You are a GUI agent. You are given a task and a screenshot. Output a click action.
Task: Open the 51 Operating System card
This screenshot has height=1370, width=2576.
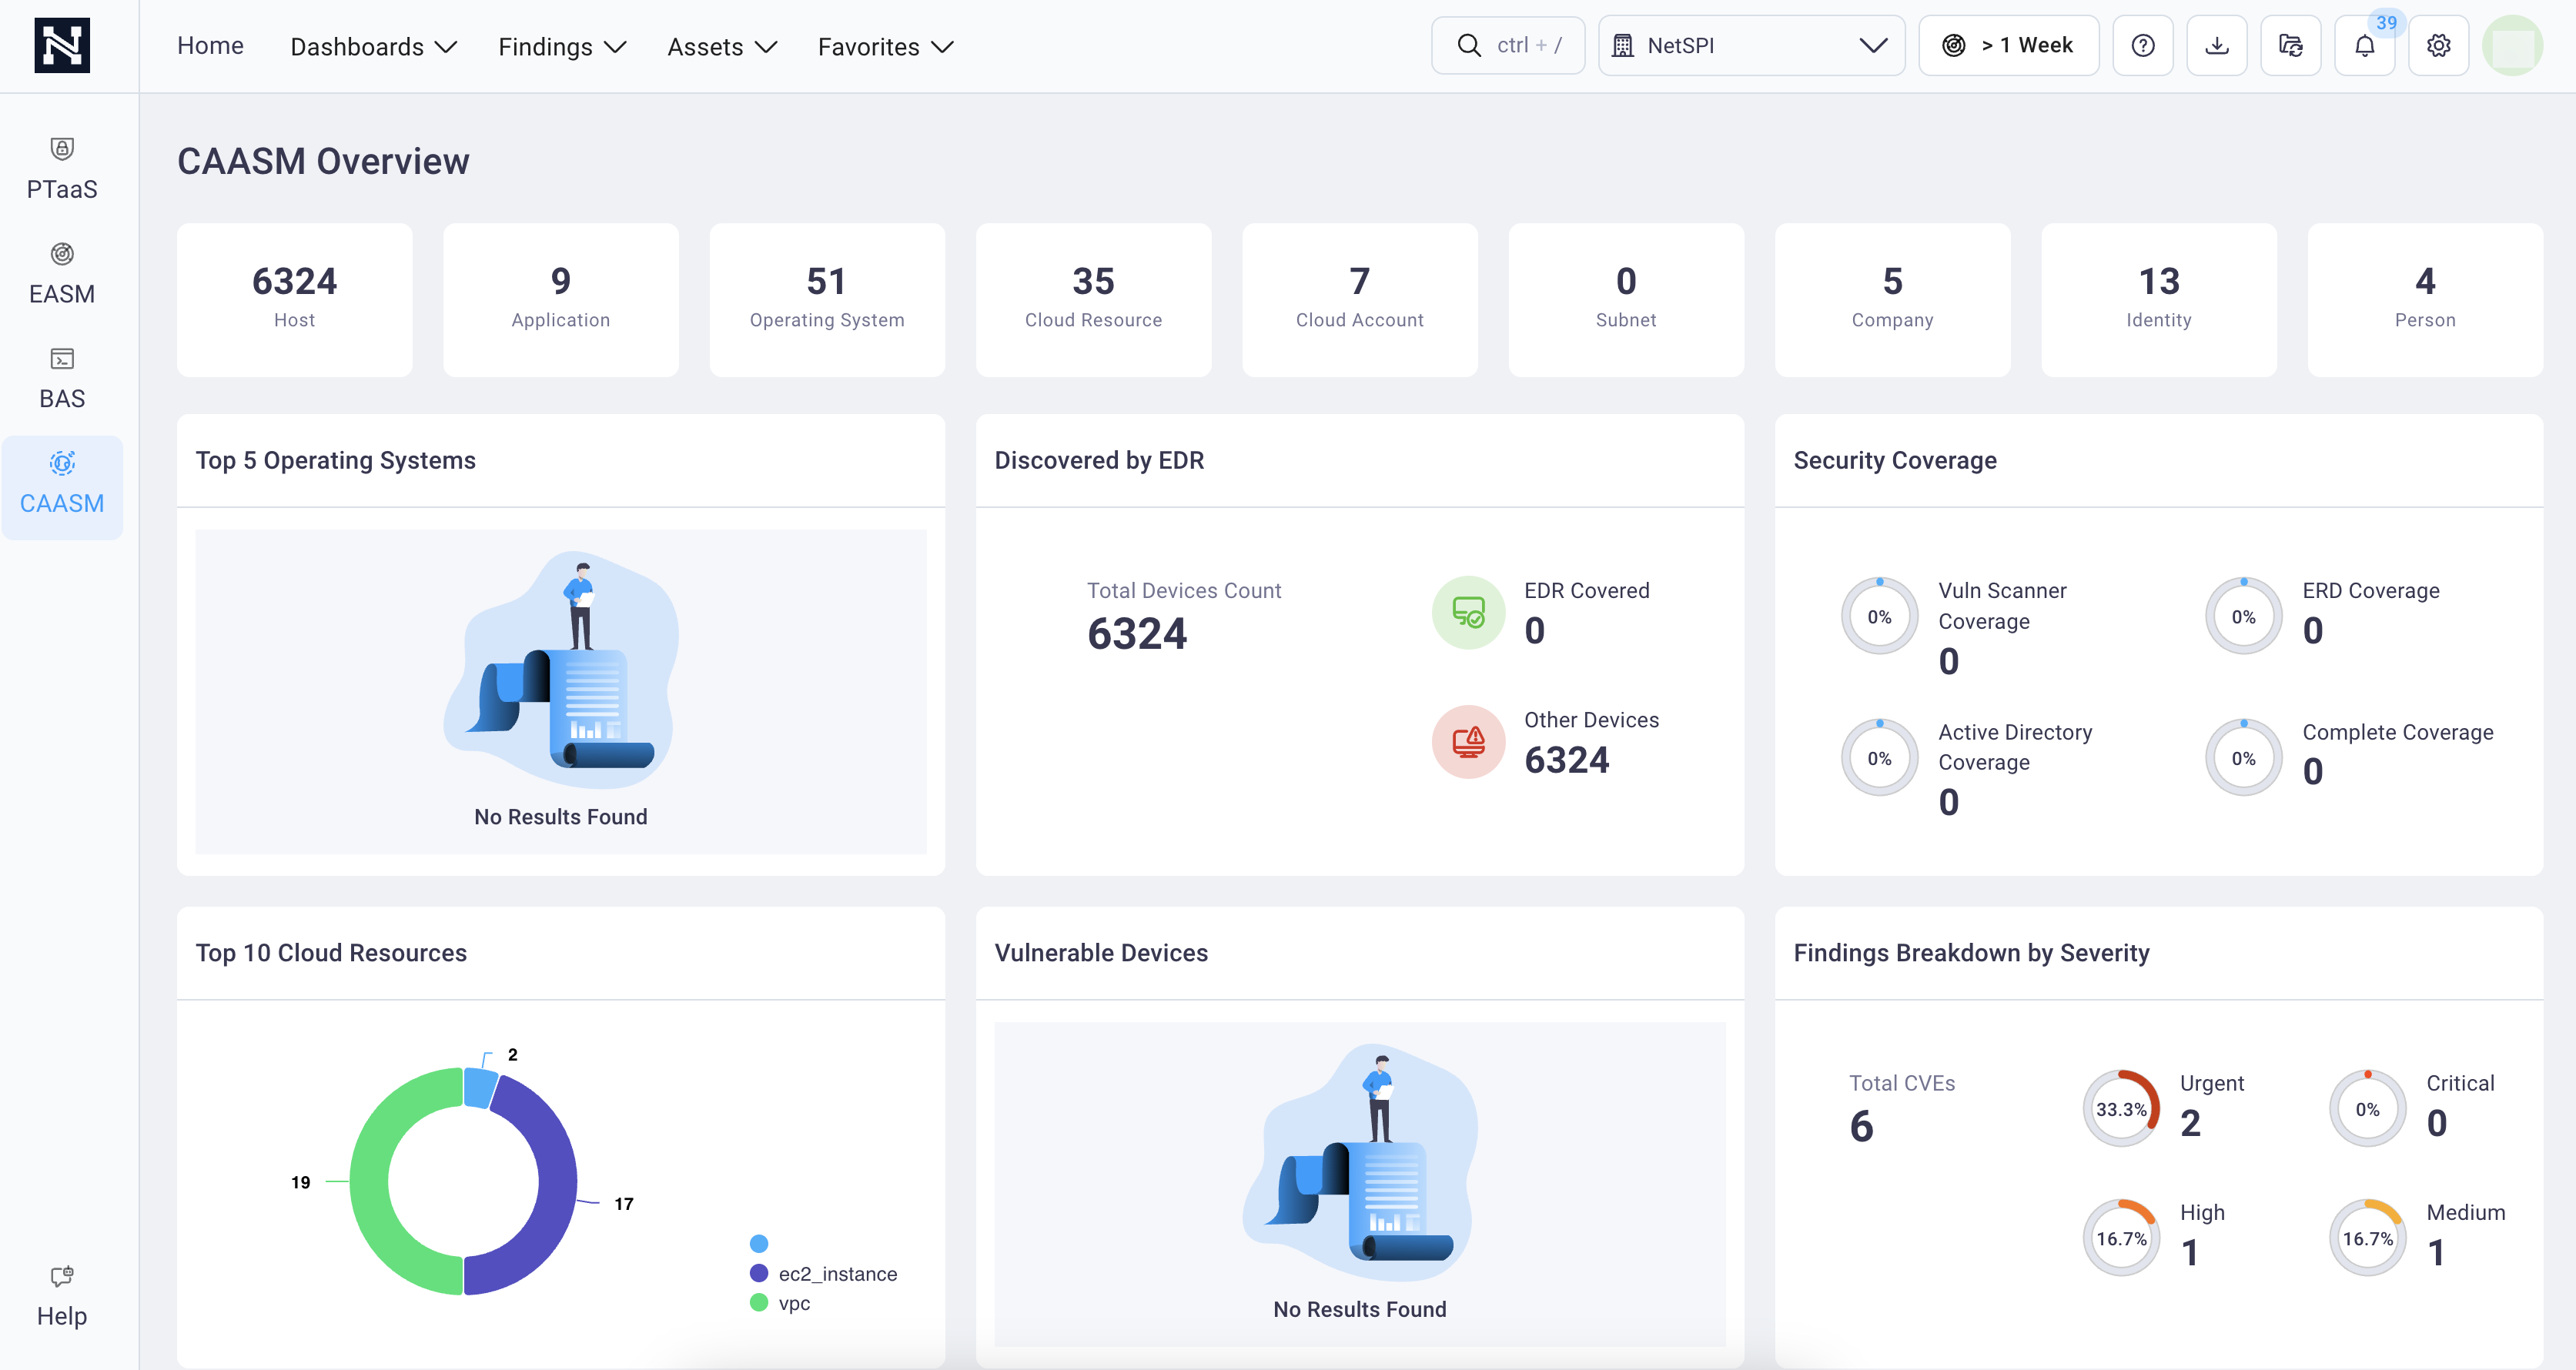pos(826,300)
